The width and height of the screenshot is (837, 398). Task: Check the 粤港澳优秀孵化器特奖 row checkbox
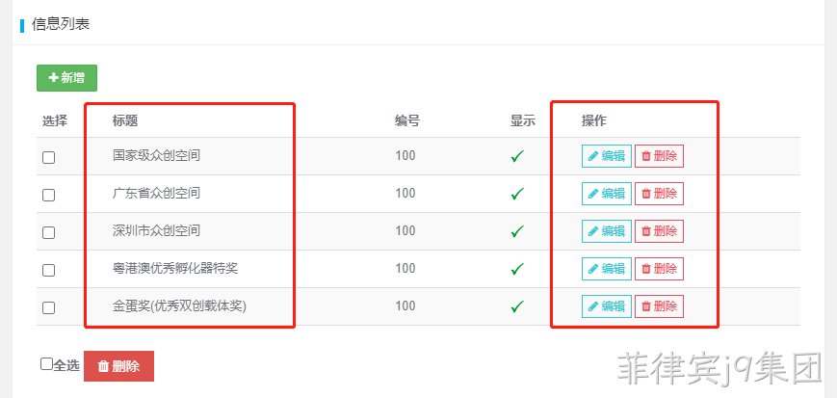(48, 271)
